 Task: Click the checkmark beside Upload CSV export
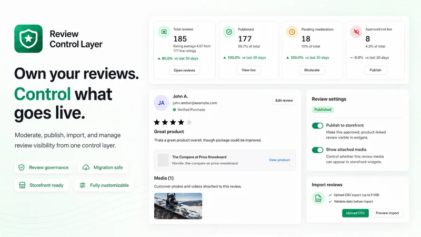pos(330,195)
